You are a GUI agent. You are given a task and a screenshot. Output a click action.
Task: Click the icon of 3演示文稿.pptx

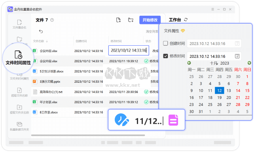[34, 82]
